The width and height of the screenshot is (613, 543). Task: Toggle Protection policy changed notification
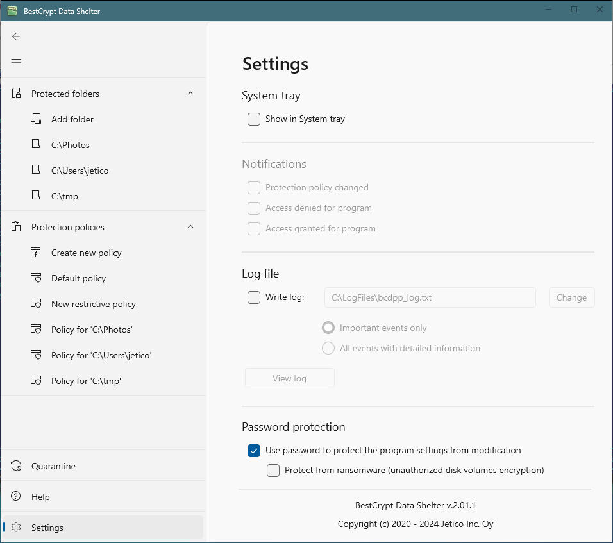(x=254, y=188)
